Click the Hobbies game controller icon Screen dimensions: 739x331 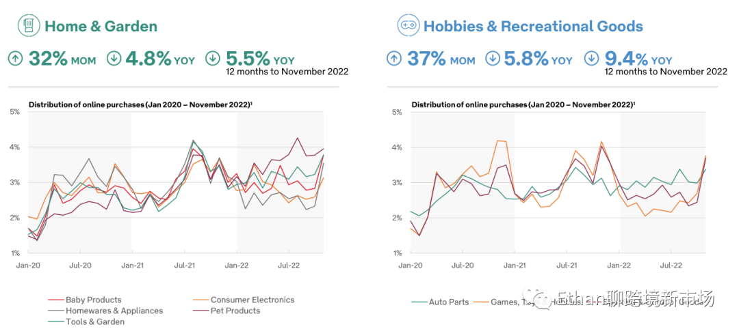(409, 26)
